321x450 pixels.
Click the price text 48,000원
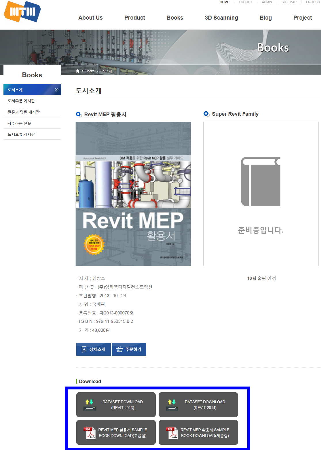coord(101,330)
